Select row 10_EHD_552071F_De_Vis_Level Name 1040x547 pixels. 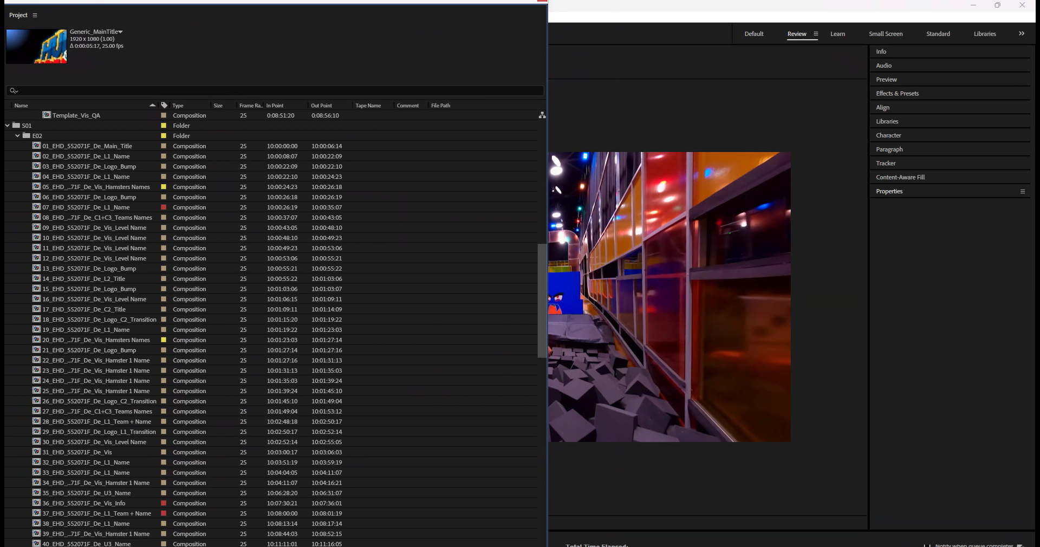pos(271,238)
